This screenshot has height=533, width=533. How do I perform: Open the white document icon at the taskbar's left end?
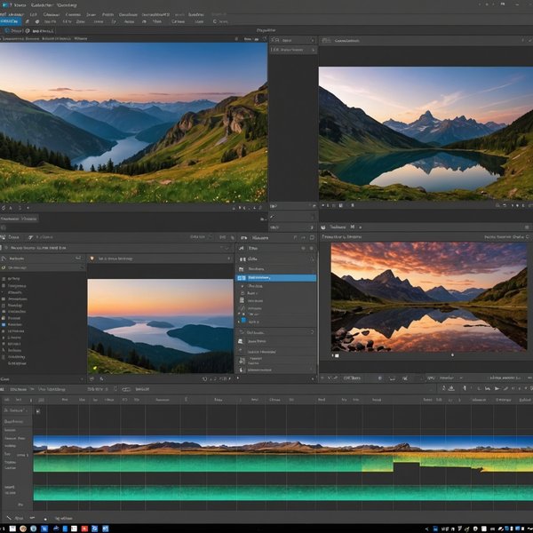pos(12,529)
